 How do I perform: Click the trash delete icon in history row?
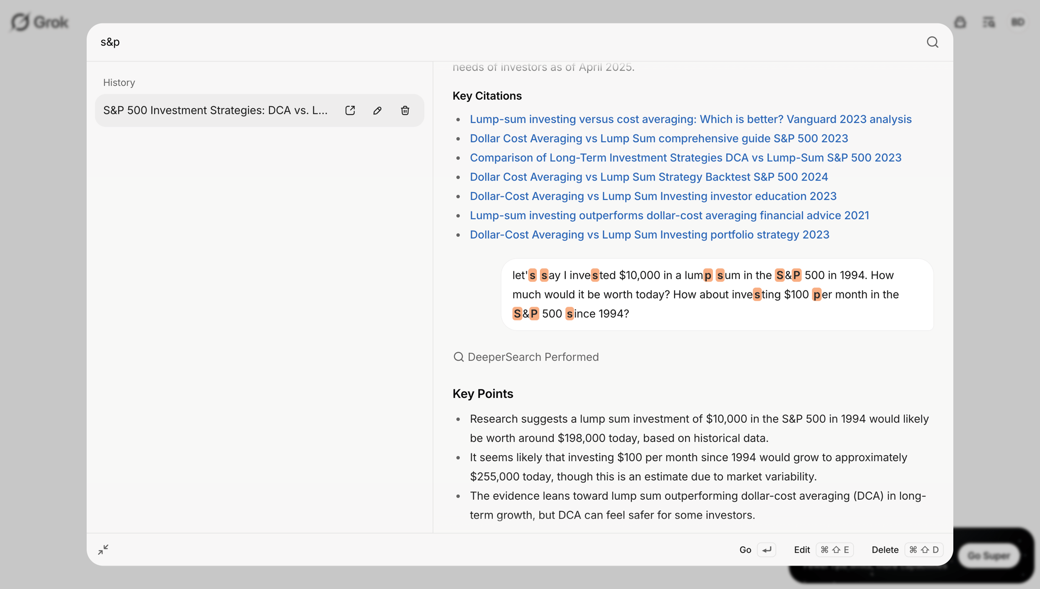coord(405,110)
